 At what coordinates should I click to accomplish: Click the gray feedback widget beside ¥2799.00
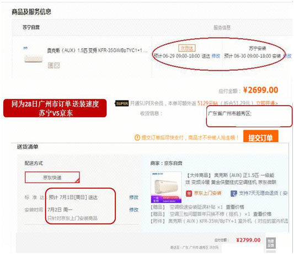coord(271,243)
